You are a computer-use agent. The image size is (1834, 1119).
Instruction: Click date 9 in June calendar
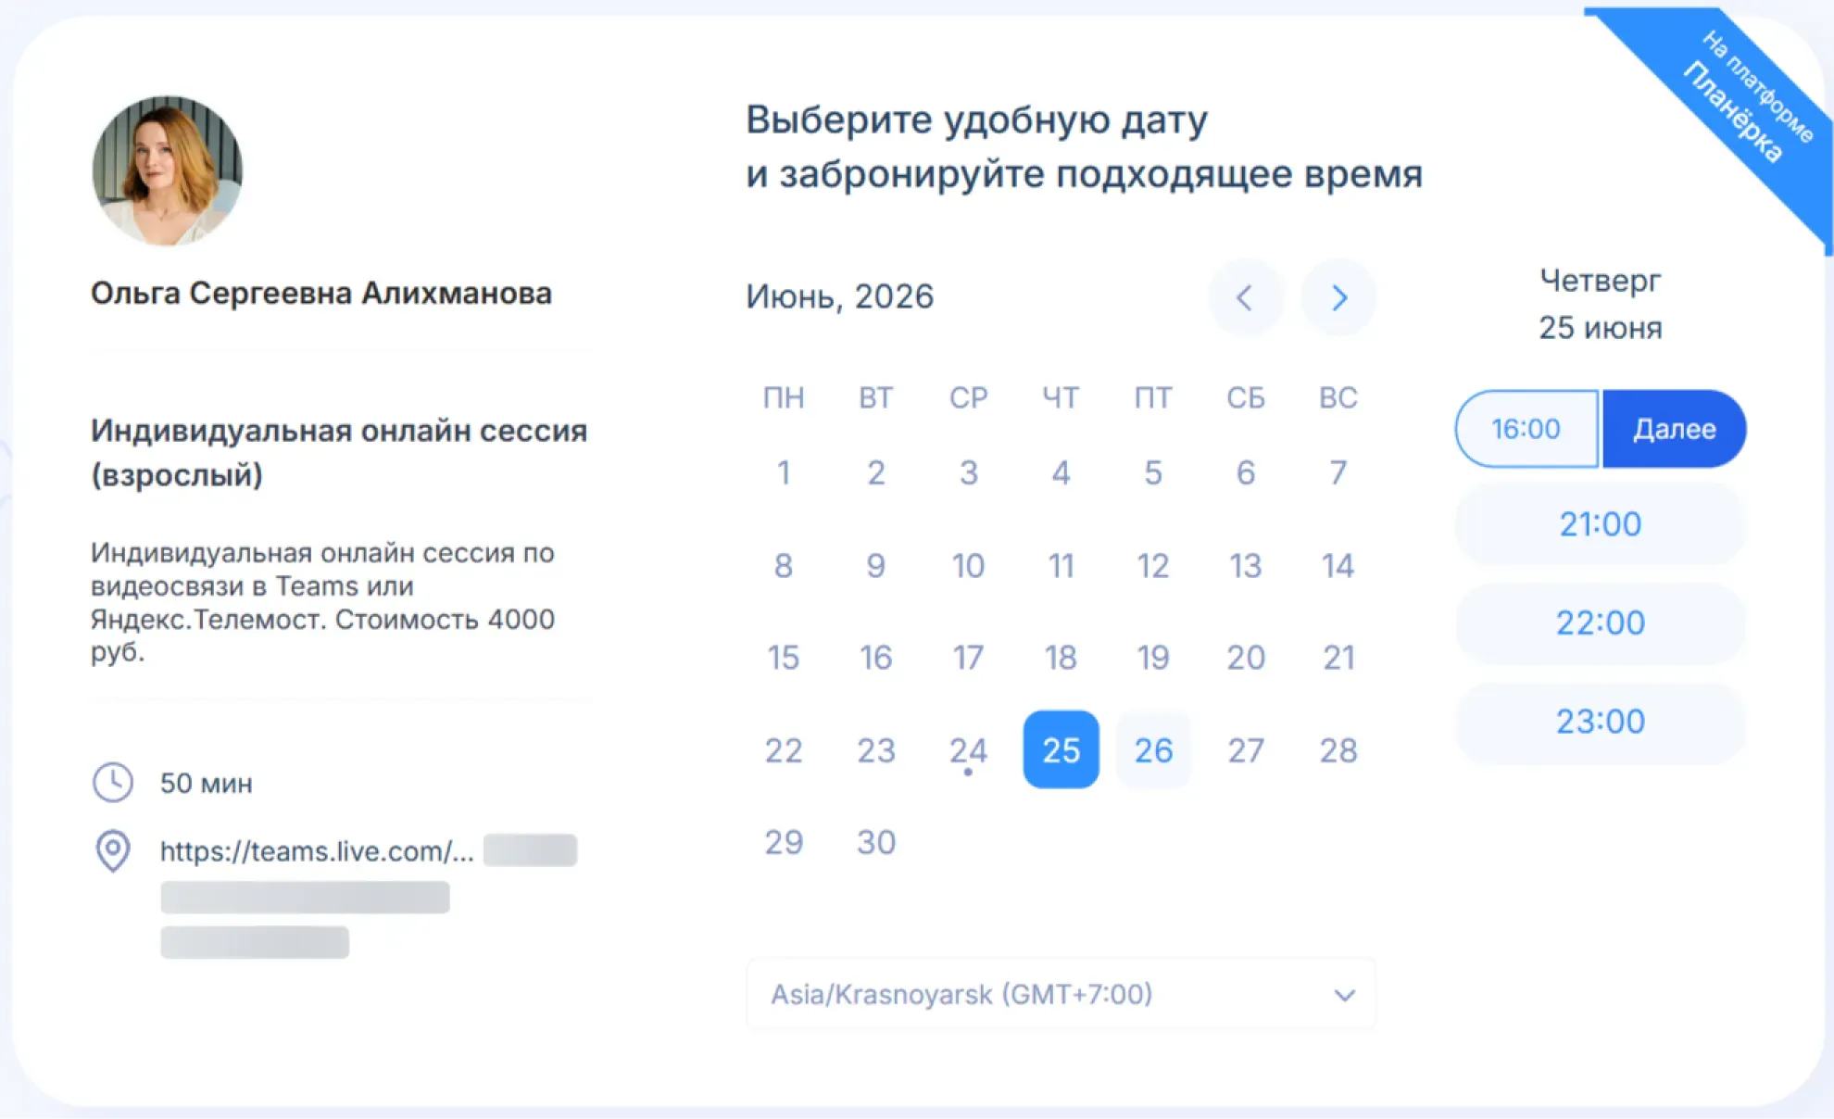pos(876,565)
